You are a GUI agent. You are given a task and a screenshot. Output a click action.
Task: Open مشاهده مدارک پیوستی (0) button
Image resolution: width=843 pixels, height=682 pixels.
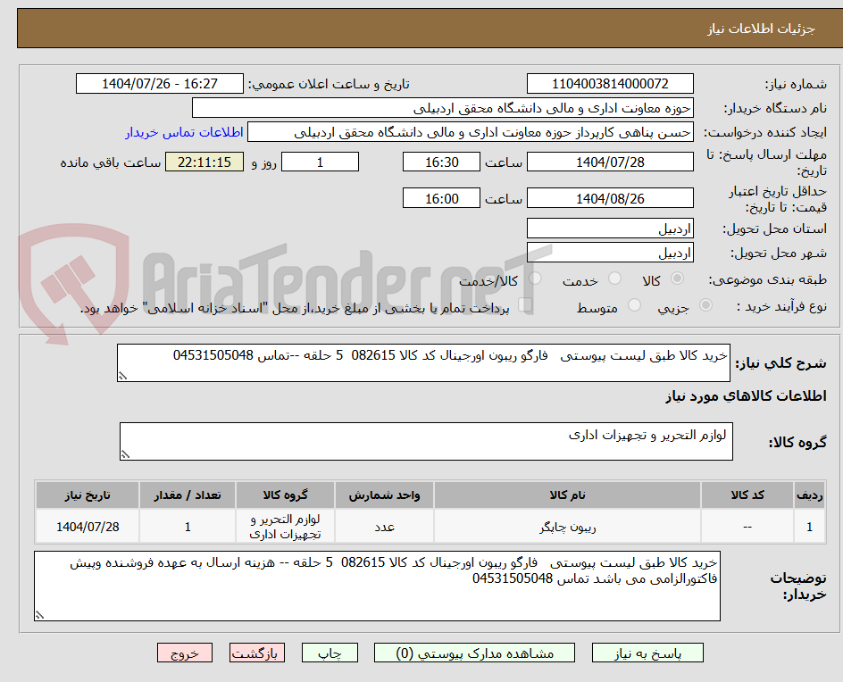click(x=474, y=653)
